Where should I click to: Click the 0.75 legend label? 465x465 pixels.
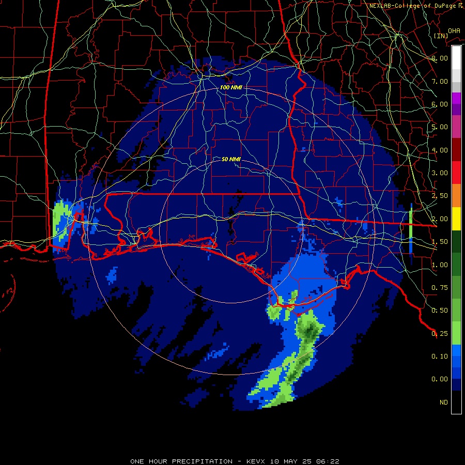(x=440, y=288)
